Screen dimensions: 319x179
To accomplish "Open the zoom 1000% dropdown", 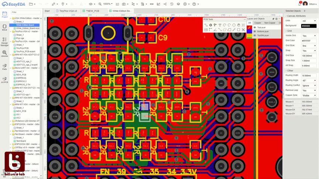I will coord(107,4).
